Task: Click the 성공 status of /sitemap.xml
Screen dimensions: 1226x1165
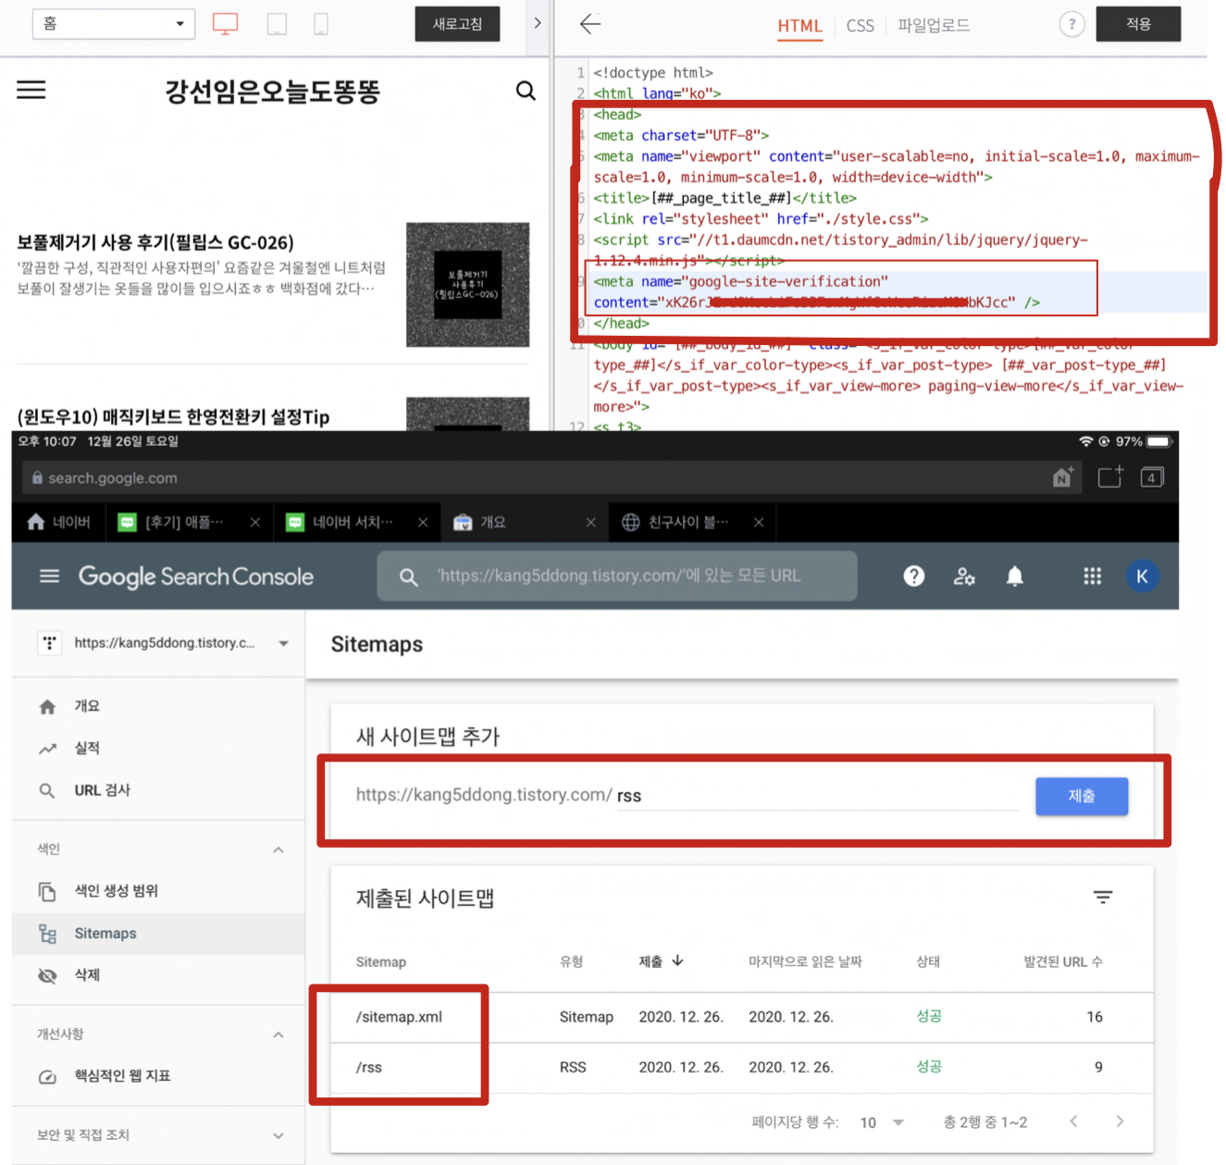Action: pyautogui.click(x=929, y=1016)
